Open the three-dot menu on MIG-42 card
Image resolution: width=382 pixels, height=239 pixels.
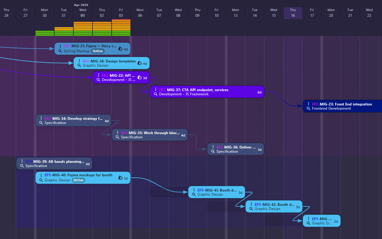click(251, 204)
